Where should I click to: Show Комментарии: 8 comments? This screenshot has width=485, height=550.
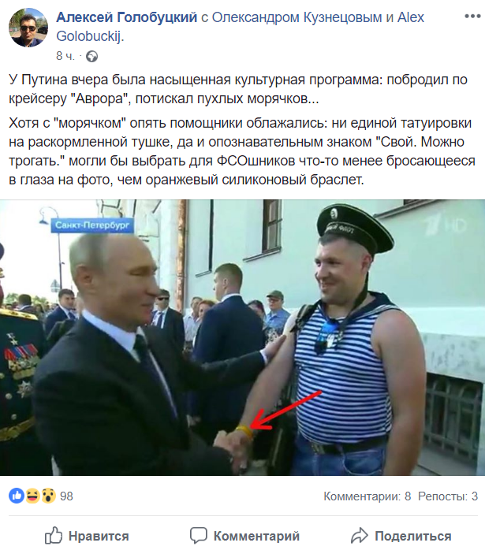click(367, 496)
